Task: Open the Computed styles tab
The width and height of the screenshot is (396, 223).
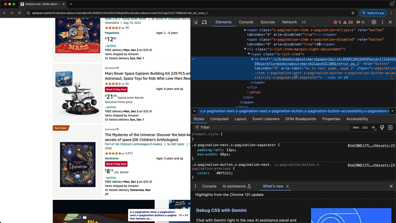Action: coord(219,119)
